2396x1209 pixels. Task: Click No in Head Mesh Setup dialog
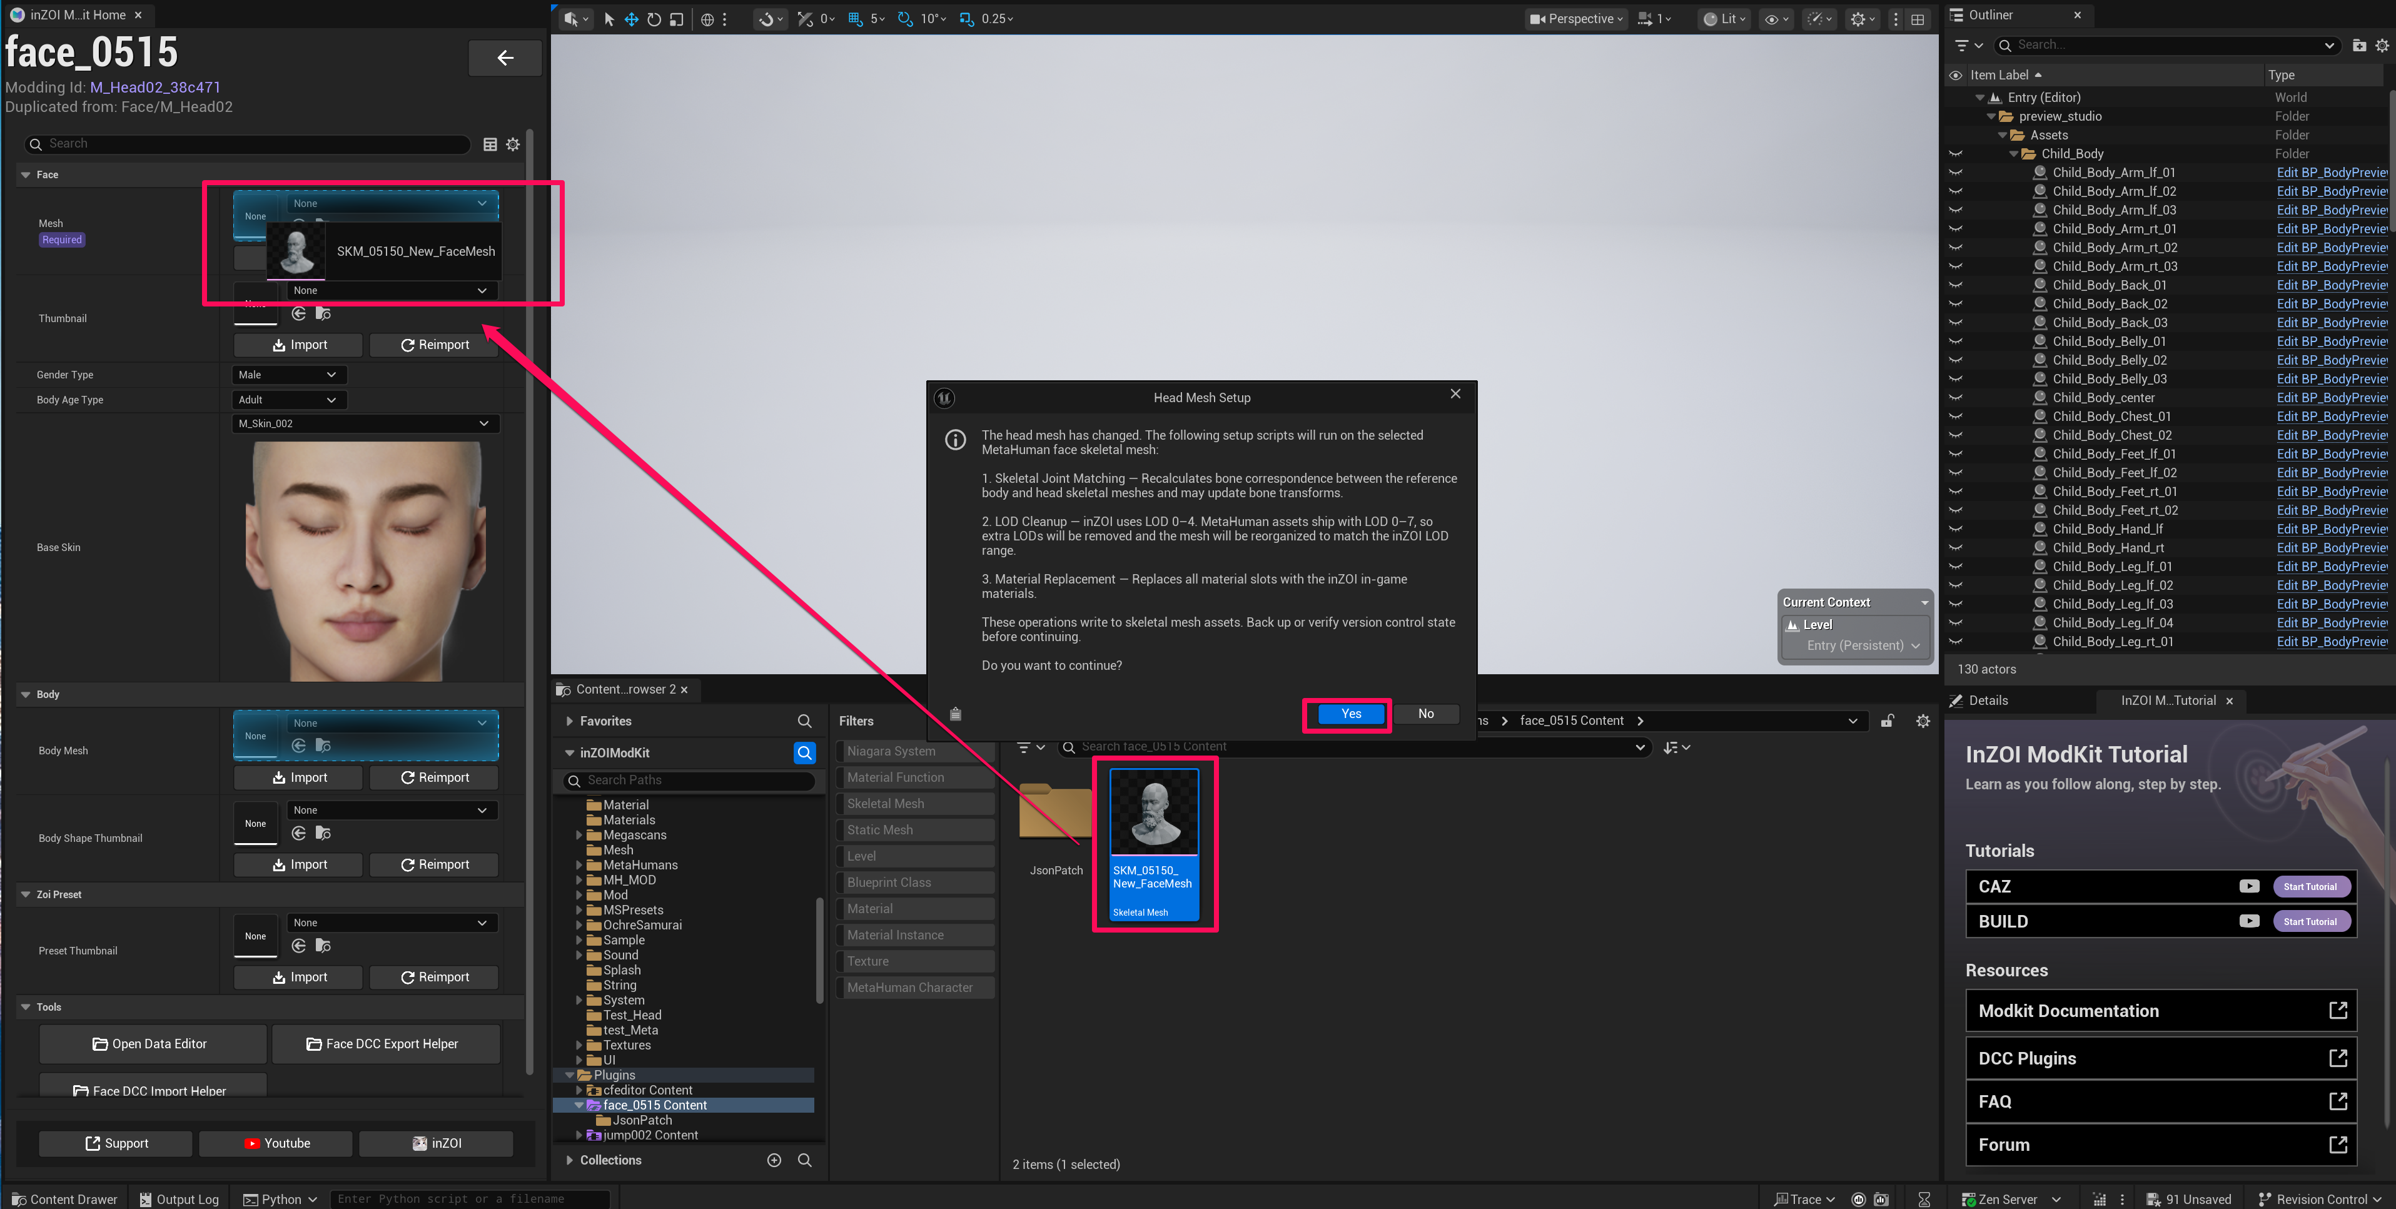1426,713
